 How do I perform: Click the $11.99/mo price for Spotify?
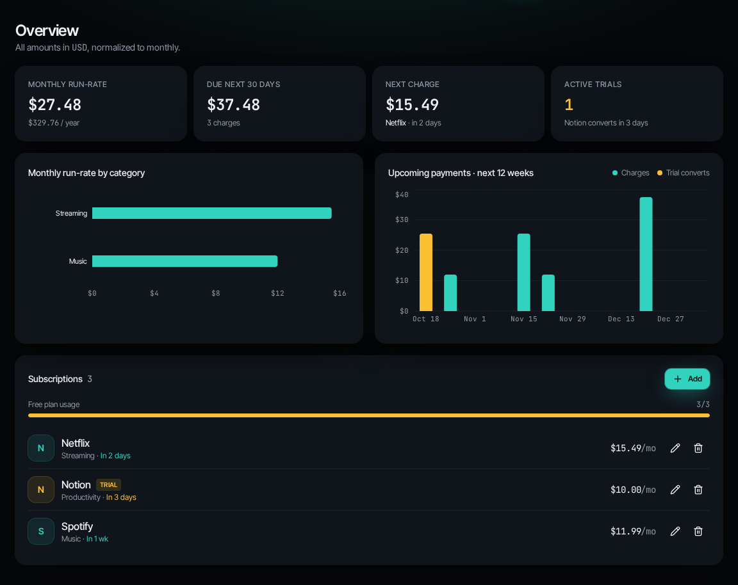633,531
